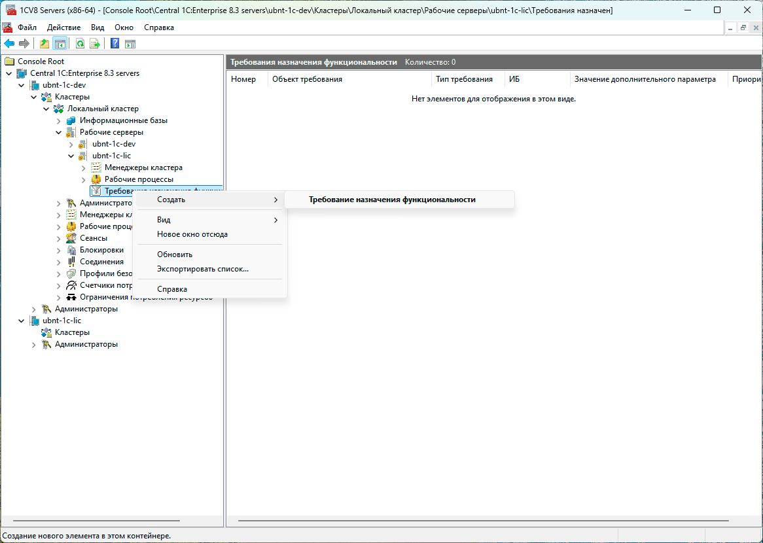Select the Сеансы tree item
The height and width of the screenshot is (543, 763).
(x=93, y=238)
